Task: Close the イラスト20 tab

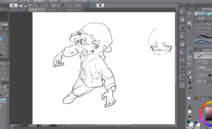Action: [45, 10]
